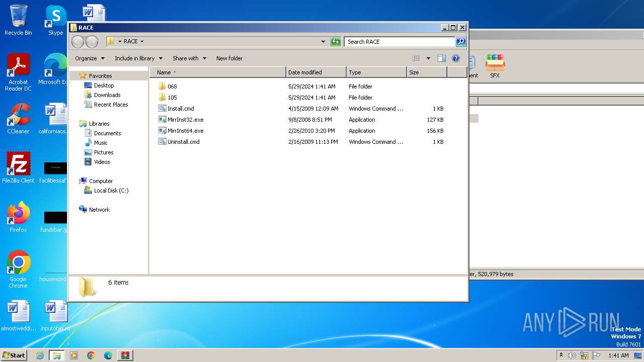Launch Internet Explorer from taskbar
644x362 pixels.
point(40,355)
